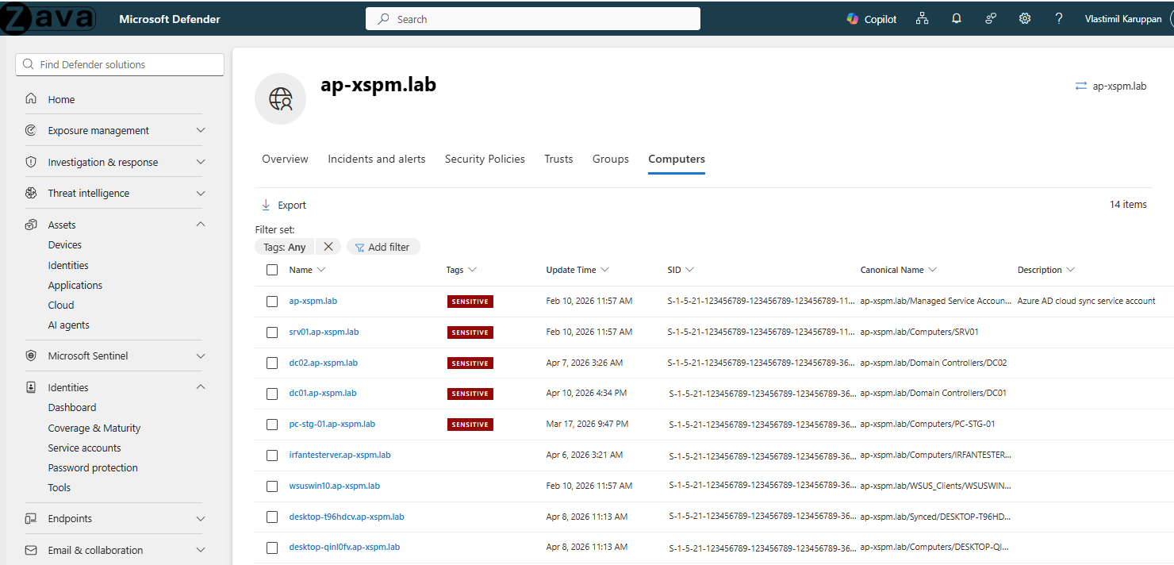
Task: Click the funnel icon beside Add filter
Action: (x=359, y=247)
